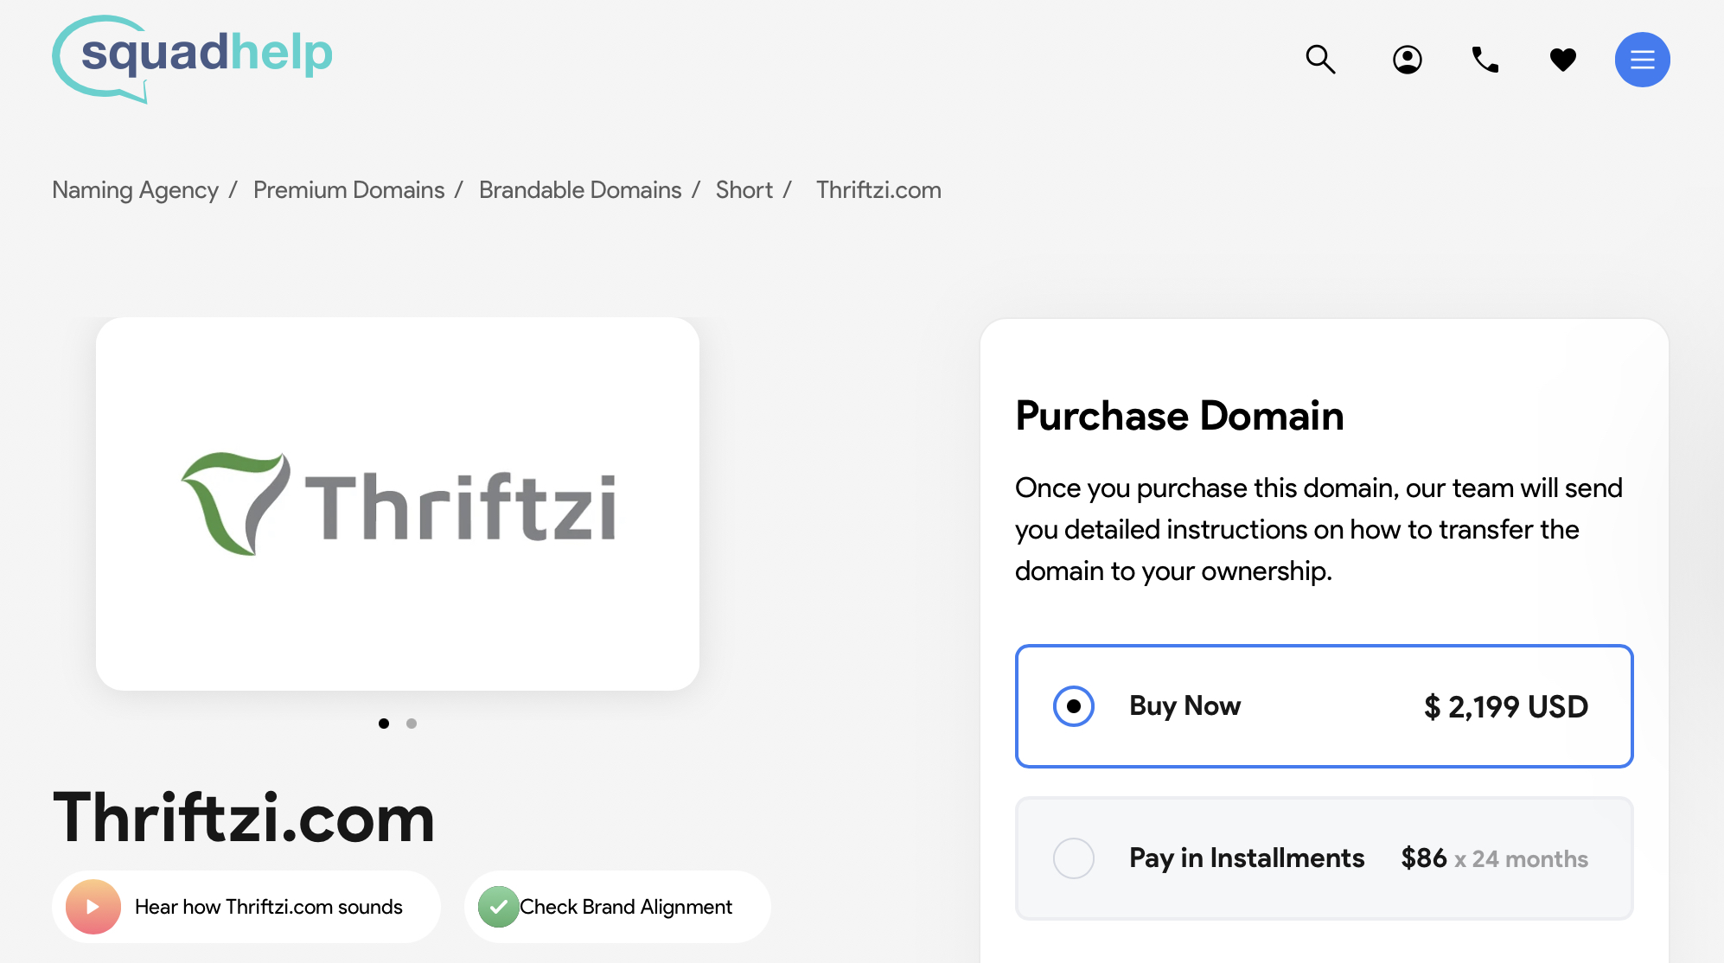Screen dimensions: 1724x963
Task: Click the Check Brand Alignment button
Action: [x=617, y=906]
